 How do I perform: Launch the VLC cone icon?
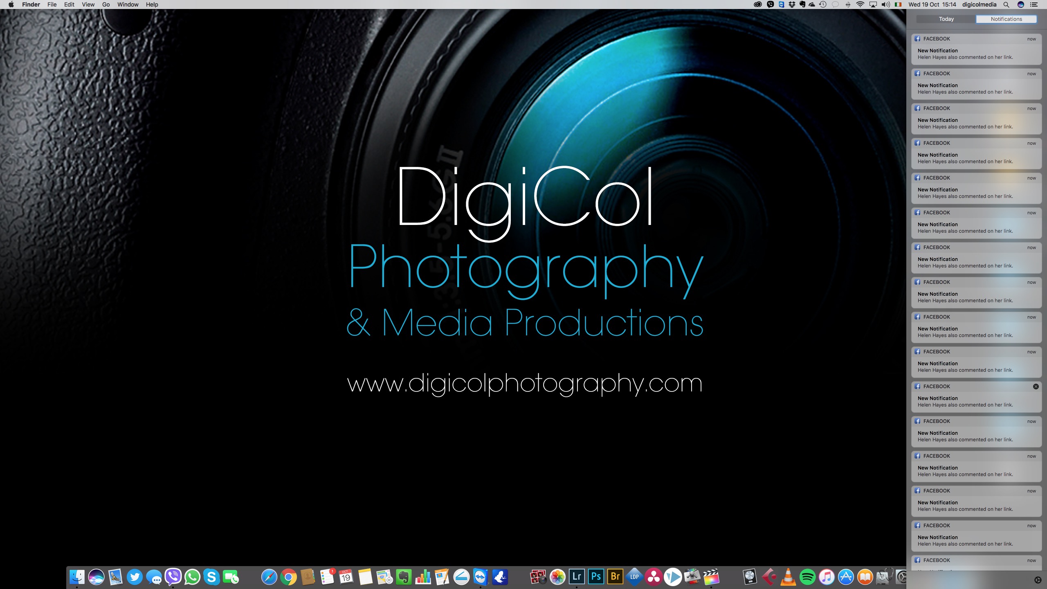[x=788, y=577]
